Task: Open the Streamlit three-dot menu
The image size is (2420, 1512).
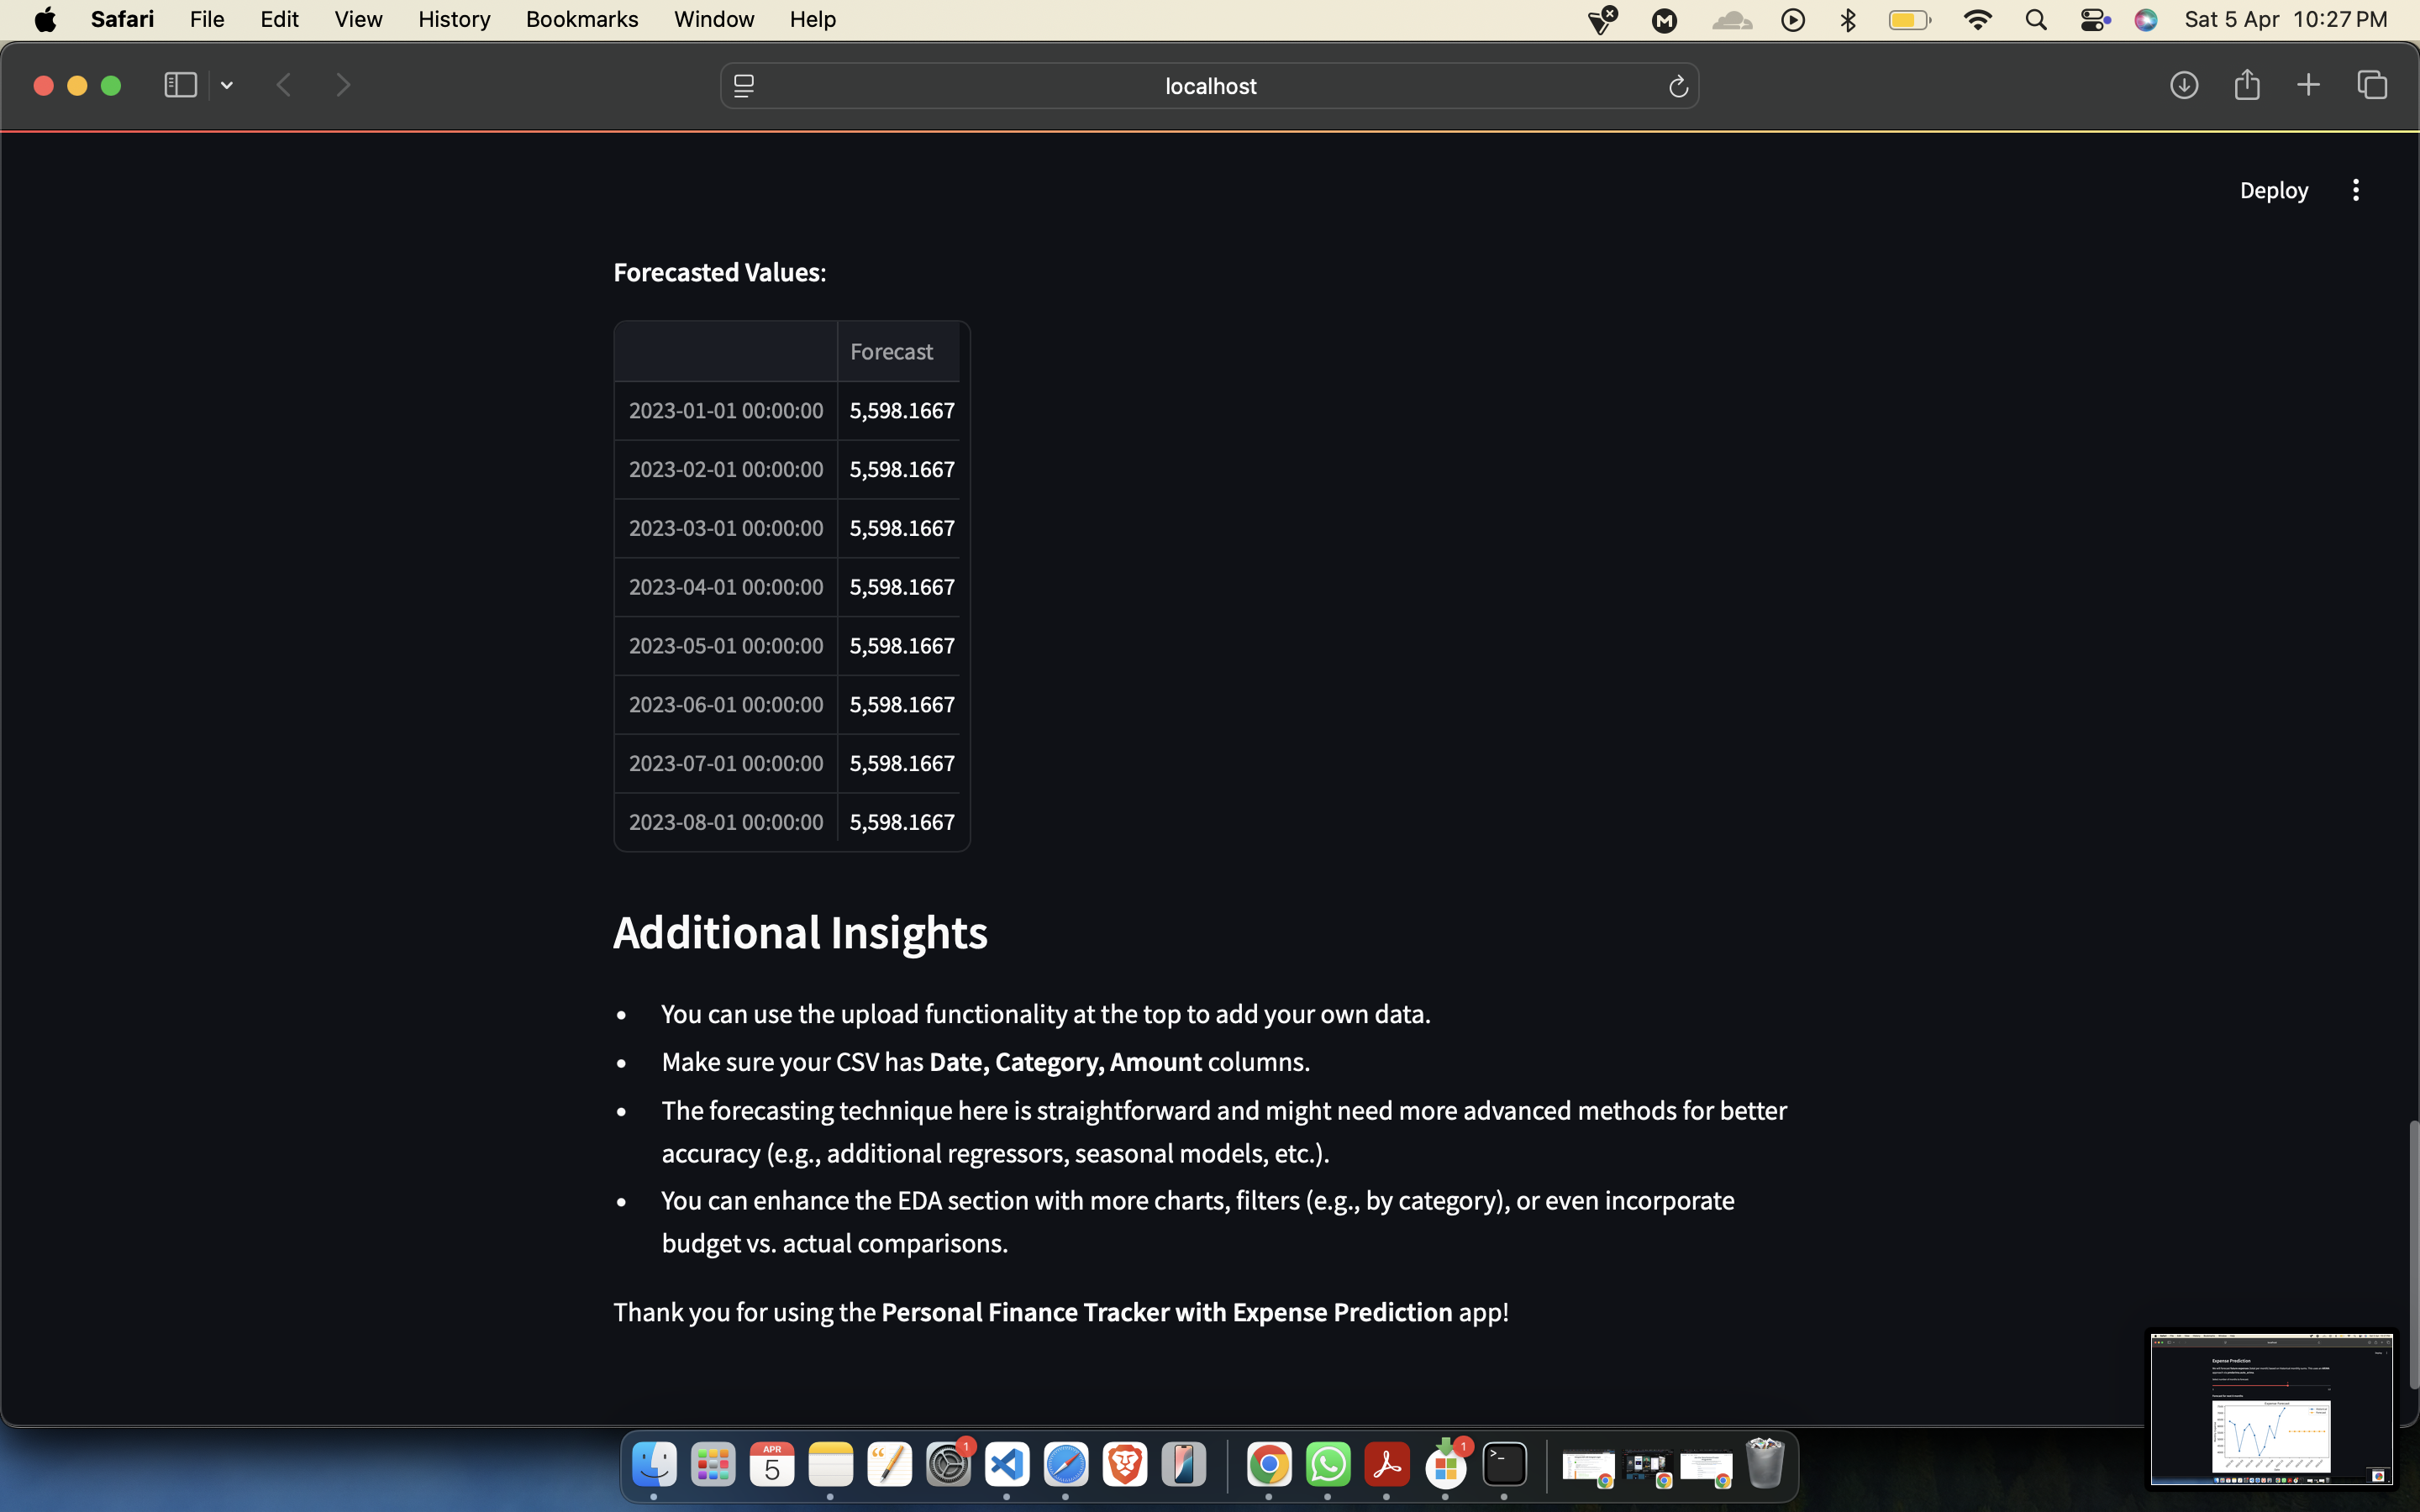Action: pos(2355,190)
